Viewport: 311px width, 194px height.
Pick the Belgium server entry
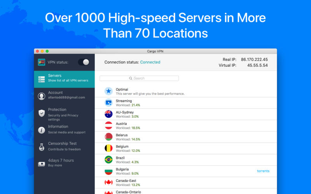[186, 149]
